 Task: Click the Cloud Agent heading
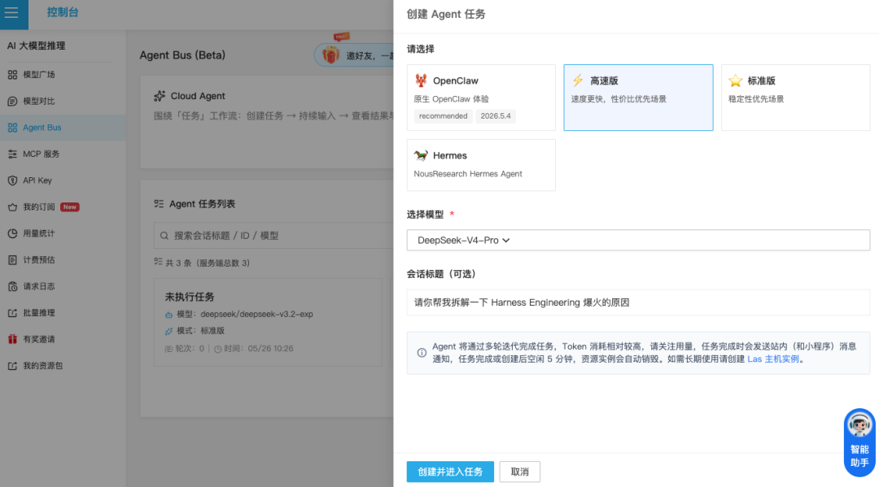point(198,96)
